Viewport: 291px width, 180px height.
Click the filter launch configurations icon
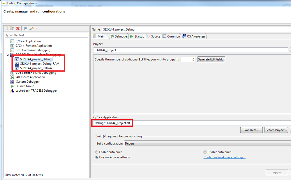31,28
